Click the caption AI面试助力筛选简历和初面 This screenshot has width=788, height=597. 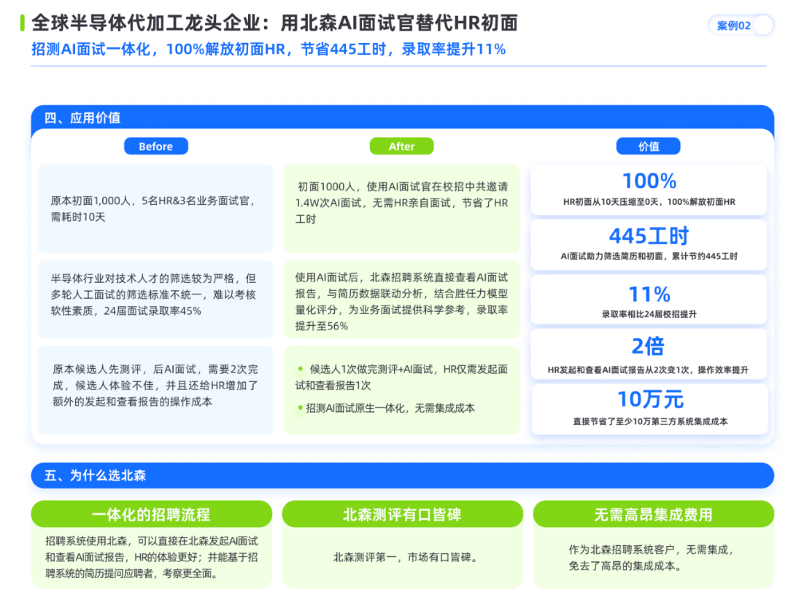(649, 256)
